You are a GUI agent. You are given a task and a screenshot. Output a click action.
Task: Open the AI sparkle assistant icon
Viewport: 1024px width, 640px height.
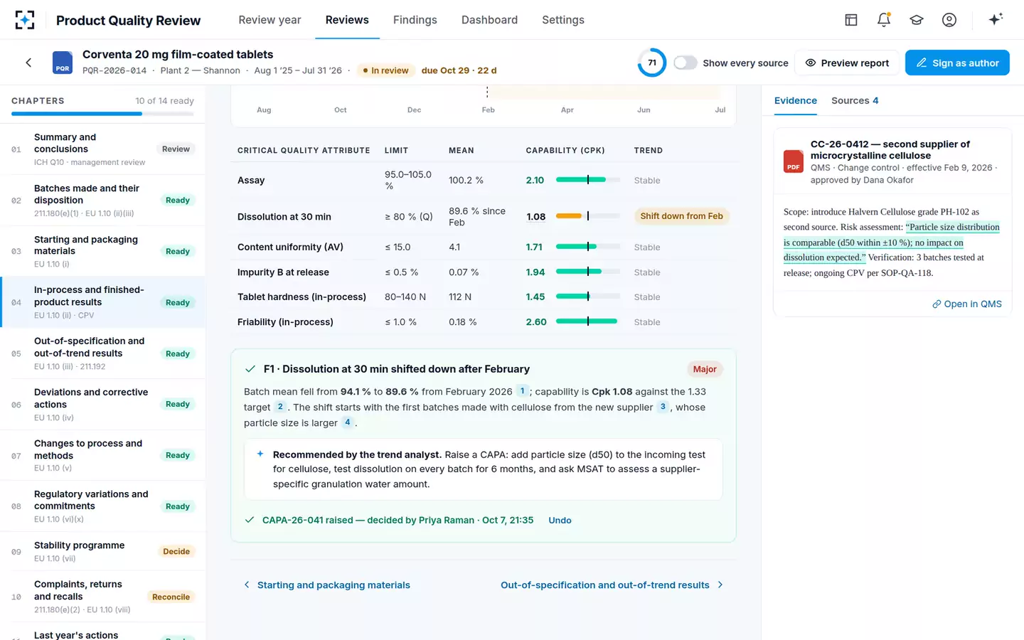click(x=996, y=19)
